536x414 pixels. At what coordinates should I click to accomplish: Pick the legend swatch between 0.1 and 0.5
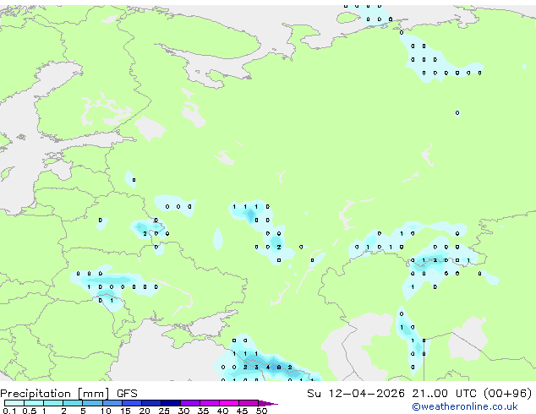(14, 403)
